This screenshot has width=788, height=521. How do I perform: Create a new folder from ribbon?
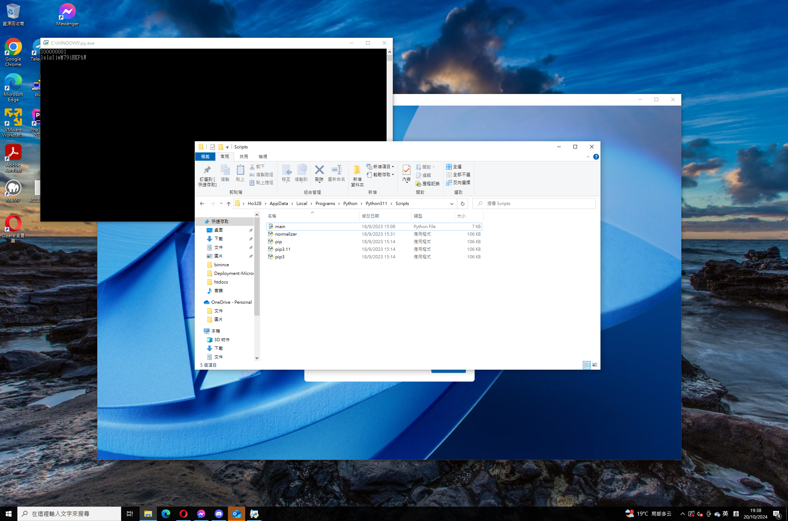pyautogui.click(x=357, y=176)
